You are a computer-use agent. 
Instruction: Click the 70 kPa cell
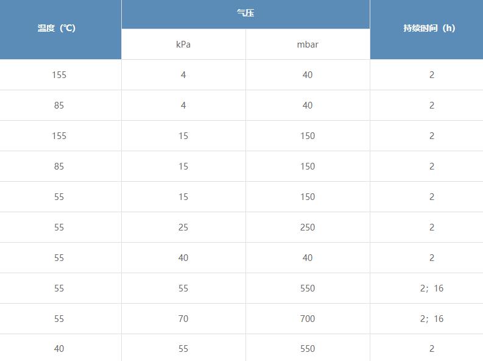coord(183,319)
